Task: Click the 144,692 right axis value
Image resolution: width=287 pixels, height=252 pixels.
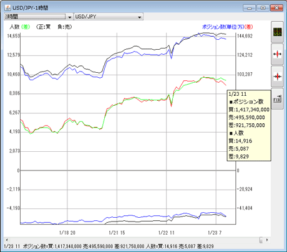Action: pyautogui.click(x=245, y=36)
